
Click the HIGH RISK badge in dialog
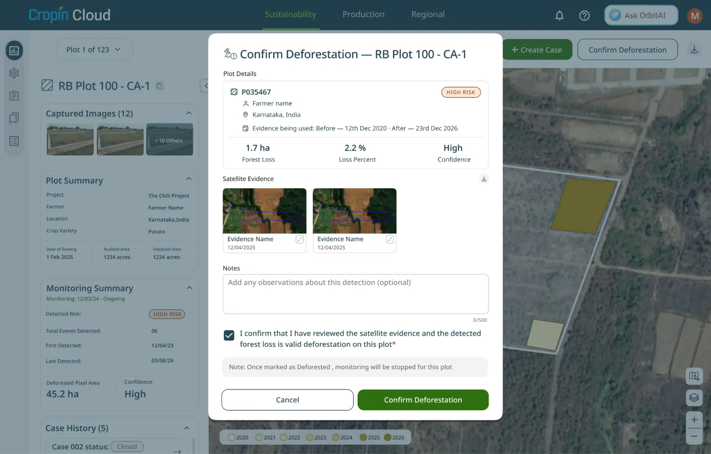461,92
